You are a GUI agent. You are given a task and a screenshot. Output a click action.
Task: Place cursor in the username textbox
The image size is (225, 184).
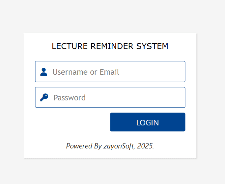pyautogui.click(x=115, y=72)
